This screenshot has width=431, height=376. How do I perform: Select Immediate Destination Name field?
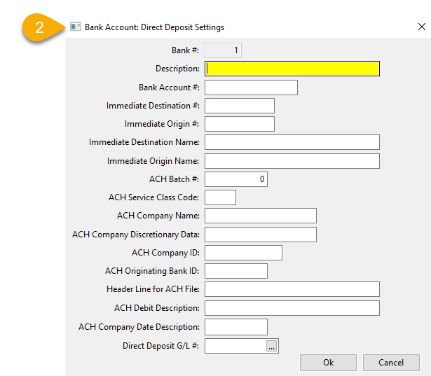click(292, 142)
